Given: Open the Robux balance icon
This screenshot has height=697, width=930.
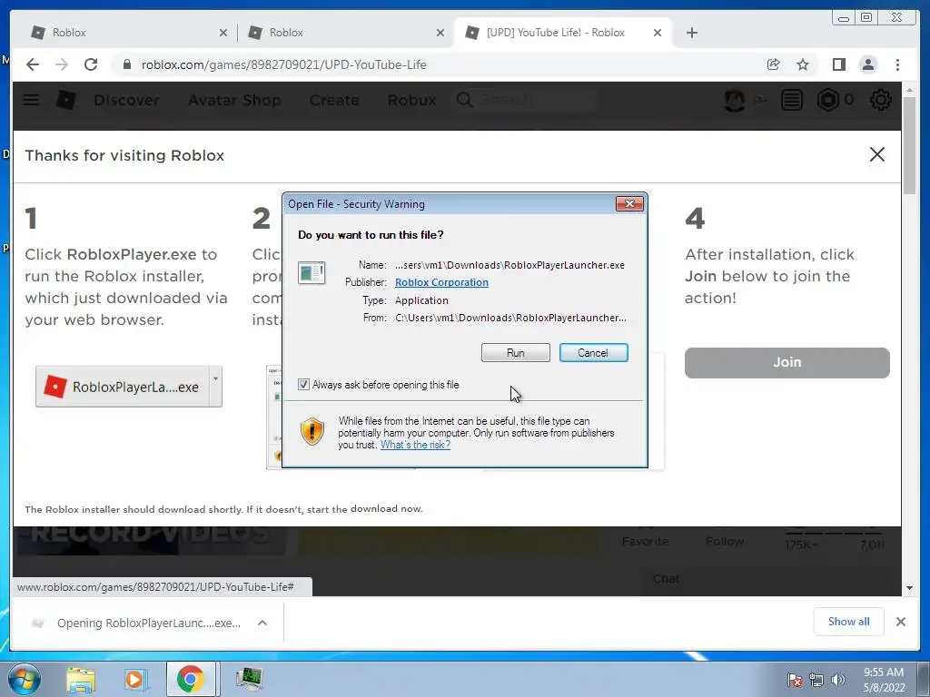Looking at the screenshot, I should coord(827,100).
